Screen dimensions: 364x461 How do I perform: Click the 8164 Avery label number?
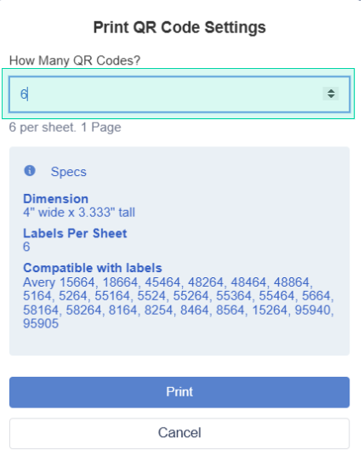pyautogui.click(x=123, y=310)
